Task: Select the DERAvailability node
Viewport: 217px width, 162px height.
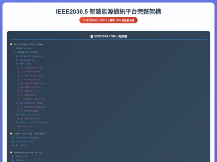Action: (x=34, y=99)
